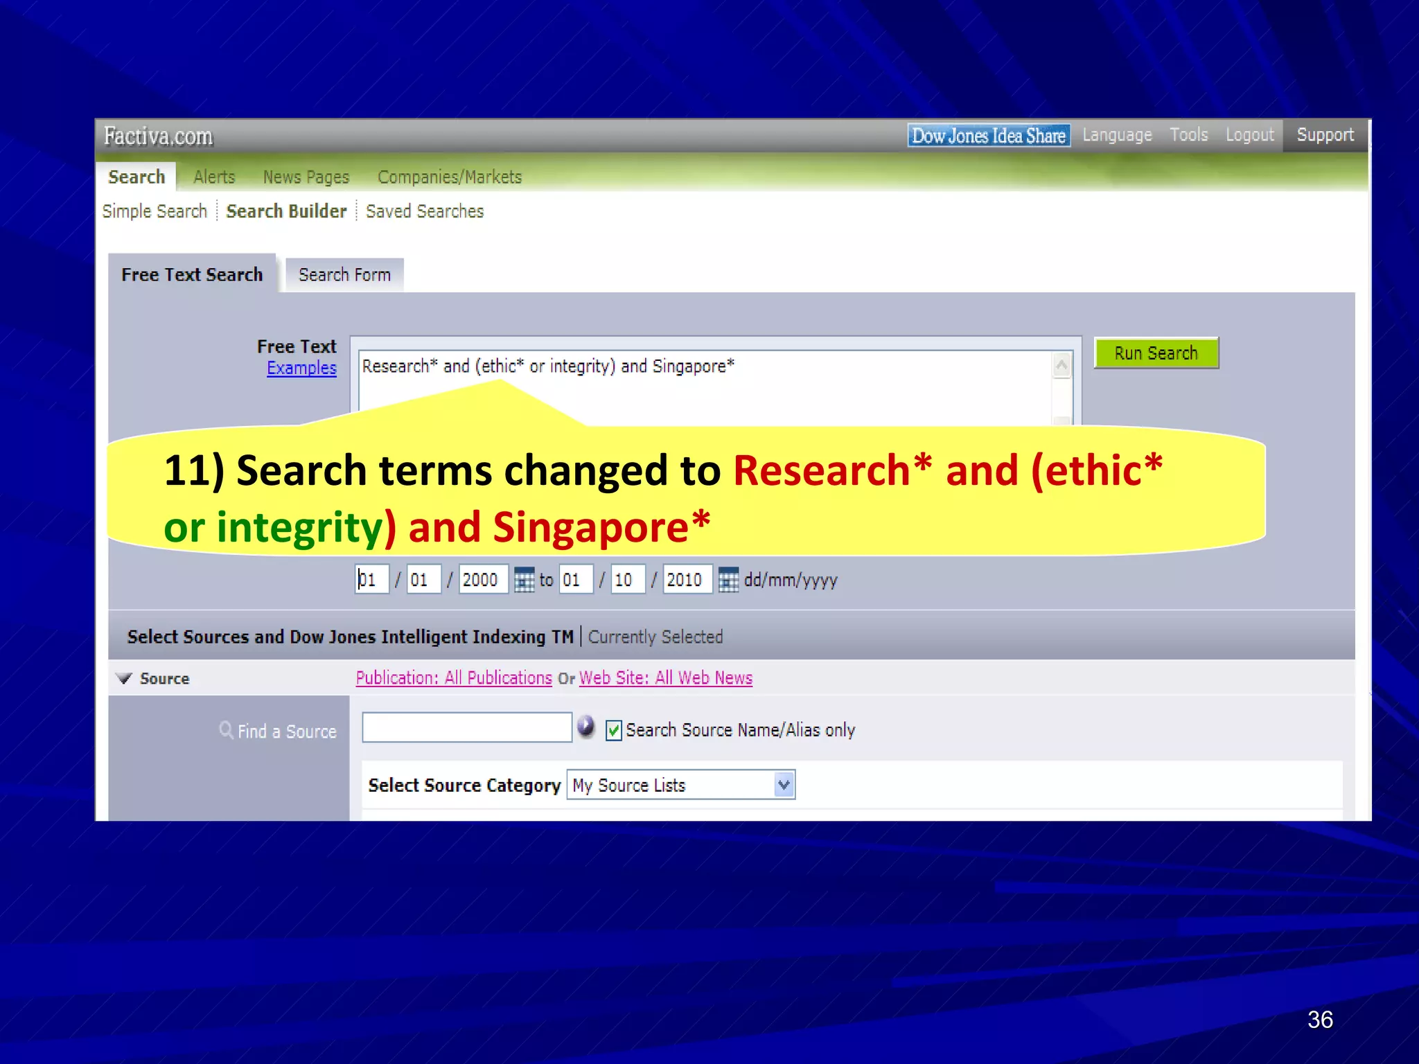The width and height of the screenshot is (1419, 1064).
Task: Open the News Pages tab
Action: point(306,177)
